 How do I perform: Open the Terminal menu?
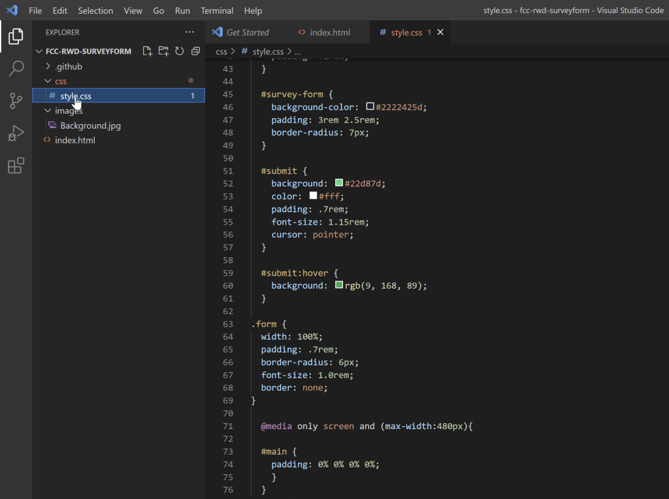217,10
